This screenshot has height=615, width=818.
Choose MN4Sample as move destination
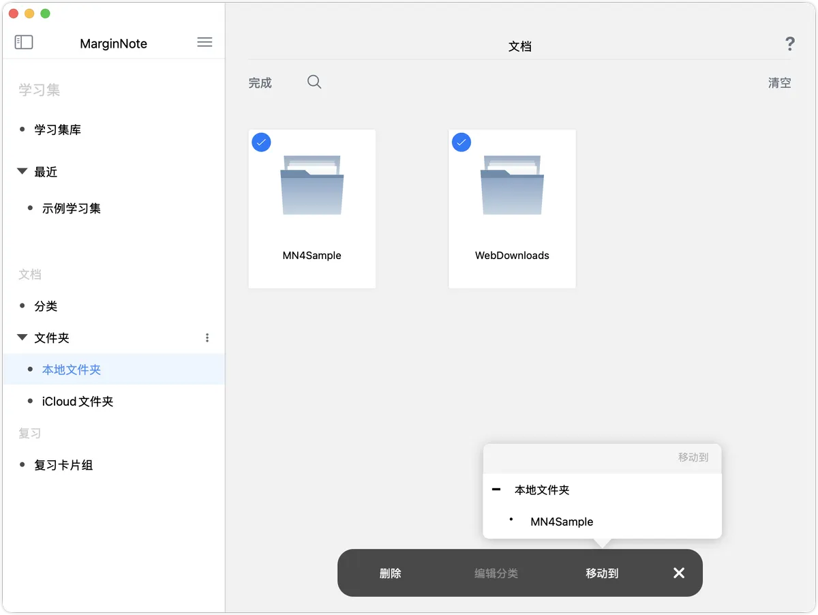pos(562,522)
